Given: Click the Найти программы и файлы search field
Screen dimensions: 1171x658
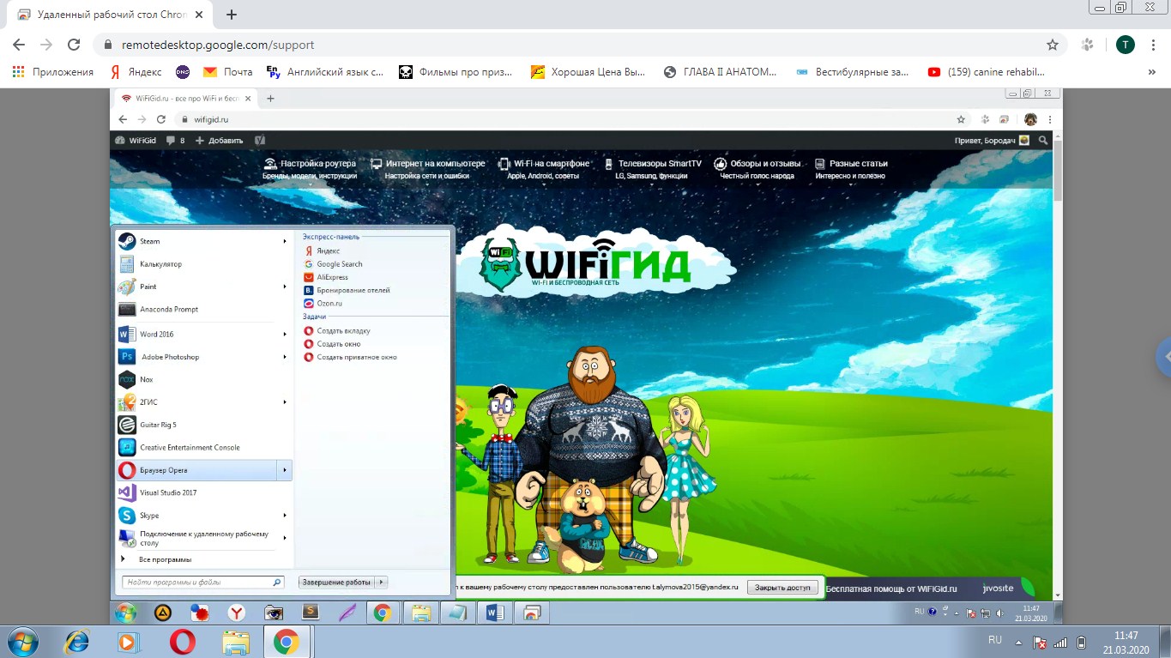Looking at the screenshot, I should 203,582.
